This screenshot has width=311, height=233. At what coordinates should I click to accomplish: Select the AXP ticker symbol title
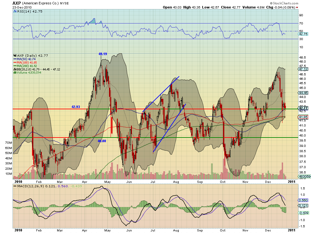(x=17, y=3)
